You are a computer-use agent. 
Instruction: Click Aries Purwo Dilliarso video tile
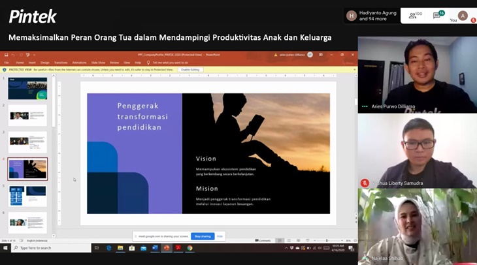(x=418, y=75)
